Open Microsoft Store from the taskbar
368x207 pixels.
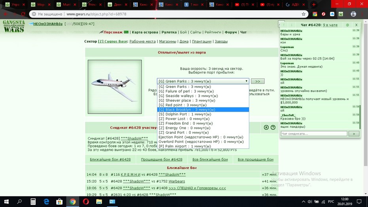point(59,201)
